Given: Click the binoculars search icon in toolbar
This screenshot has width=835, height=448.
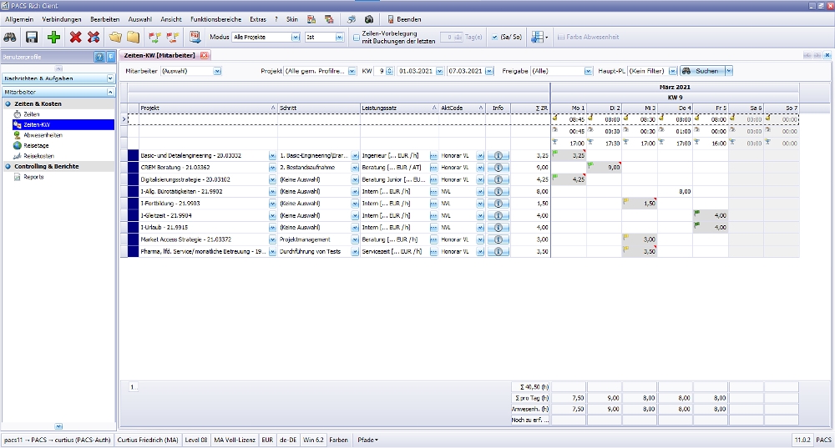Looking at the screenshot, I should [11, 37].
